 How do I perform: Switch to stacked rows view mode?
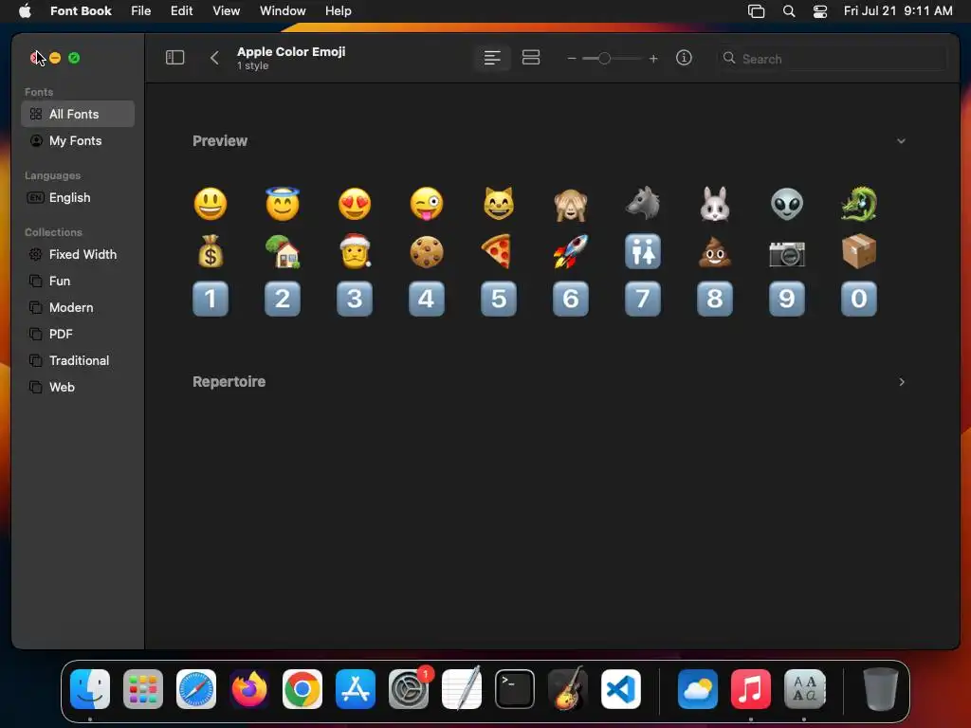[531, 58]
